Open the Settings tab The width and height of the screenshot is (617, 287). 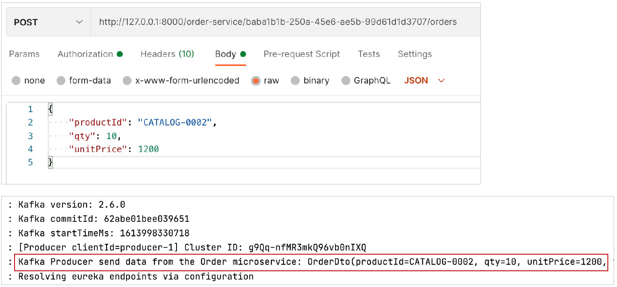[415, 54]
